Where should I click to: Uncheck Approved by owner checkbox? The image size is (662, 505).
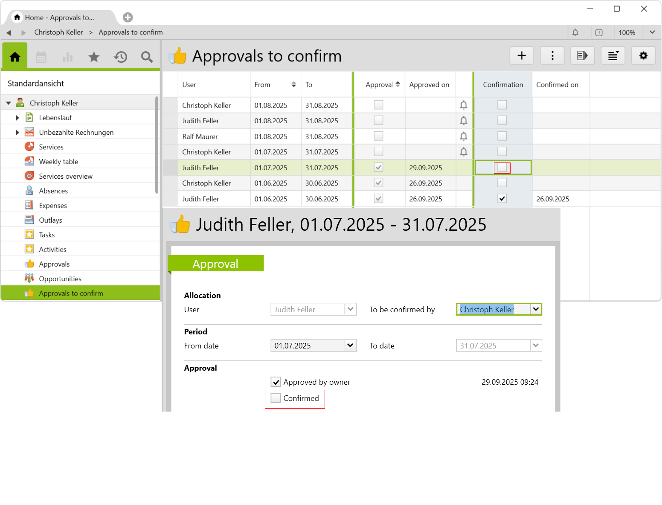pos(276,382)
